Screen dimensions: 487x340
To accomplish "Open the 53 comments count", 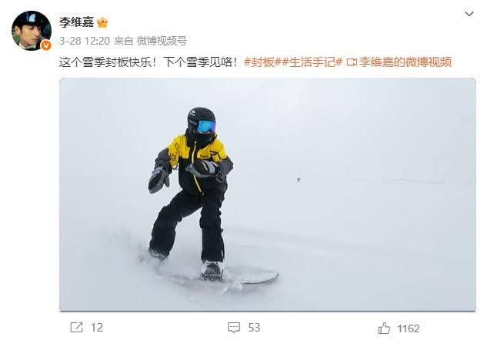I will [x=254, y=328].
